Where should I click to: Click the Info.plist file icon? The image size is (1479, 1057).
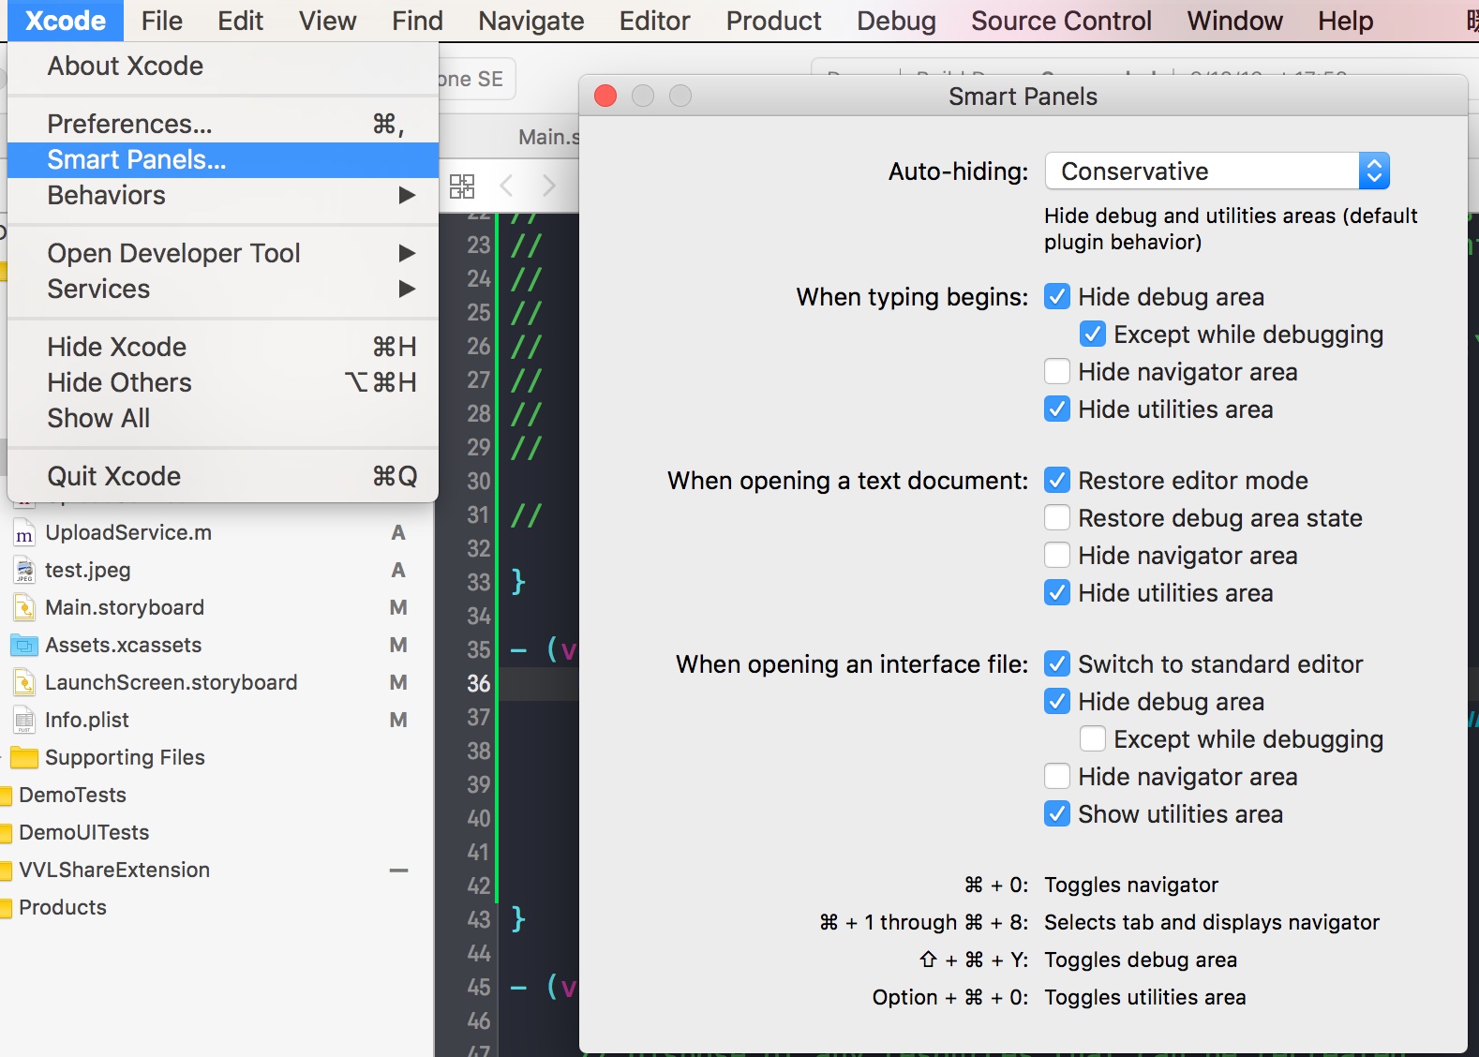[x=24, y=721]
